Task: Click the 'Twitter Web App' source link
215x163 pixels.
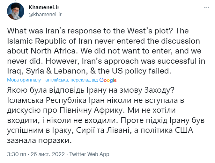Action: (89, 154)
